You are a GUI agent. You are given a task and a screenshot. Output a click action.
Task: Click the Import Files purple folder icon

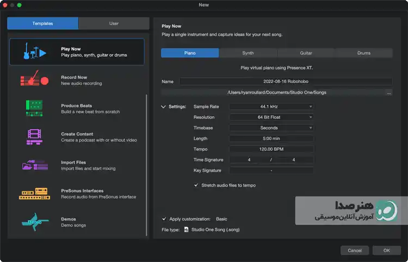coord(35,165)
